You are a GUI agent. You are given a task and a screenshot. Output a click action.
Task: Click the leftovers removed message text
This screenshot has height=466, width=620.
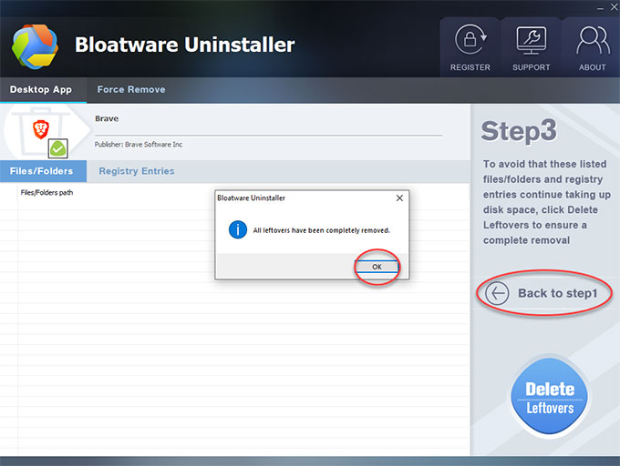(x=322, y=230)
